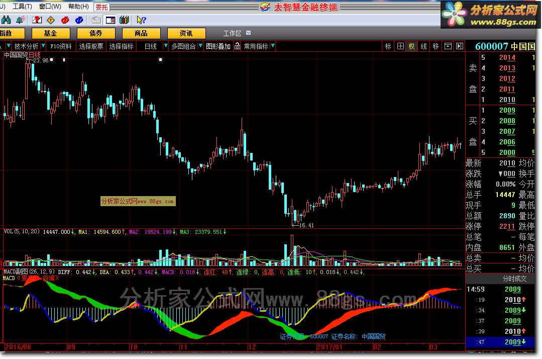Click buy level 1 price 2009
The width and height of the screenshot is (542, 359).
pos(507,110)
